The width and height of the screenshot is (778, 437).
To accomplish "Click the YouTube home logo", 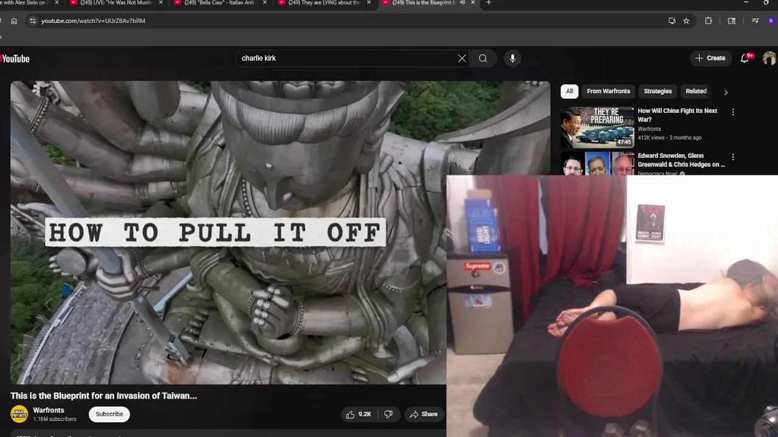I will point(15,58).
